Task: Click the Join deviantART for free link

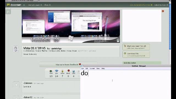Action: pyautogui.click(x=141, y=5)
